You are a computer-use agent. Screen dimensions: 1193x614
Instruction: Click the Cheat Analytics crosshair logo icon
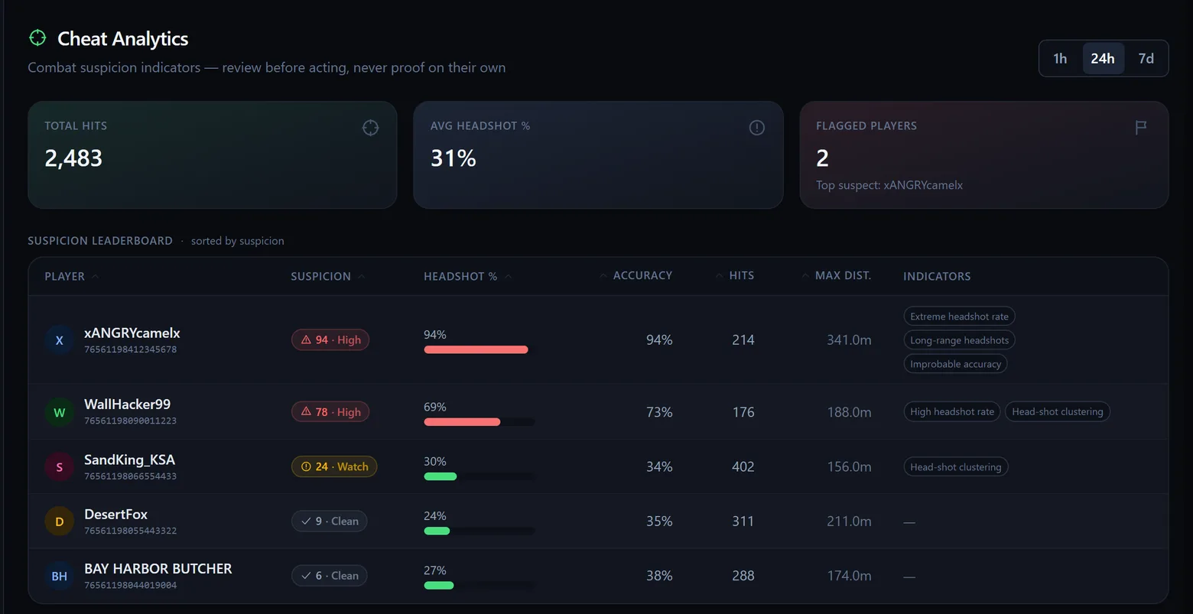[x=37, y=37]
